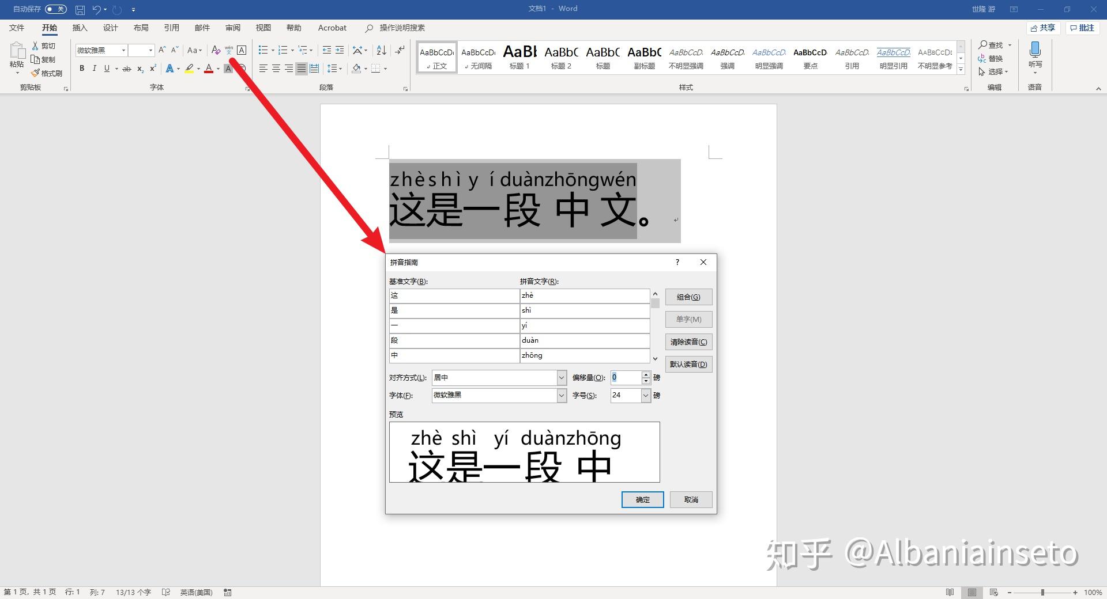Image resolution: width=1107 pixels, height=599 pixels.
Task: Click the Show/Hide paragraph marks icon
Action: (x=400, y=50)
